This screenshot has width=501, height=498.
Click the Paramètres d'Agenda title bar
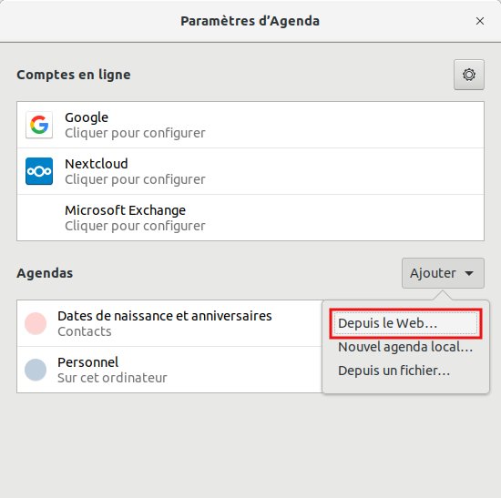click(250, 21)
